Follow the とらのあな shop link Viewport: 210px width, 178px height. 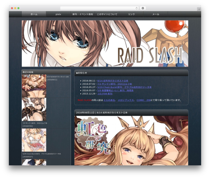(109, 100)
